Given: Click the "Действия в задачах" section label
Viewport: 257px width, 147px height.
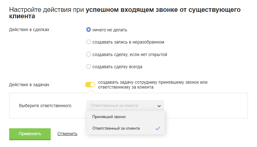Looking at the screenshot, I should coord(29,85).
